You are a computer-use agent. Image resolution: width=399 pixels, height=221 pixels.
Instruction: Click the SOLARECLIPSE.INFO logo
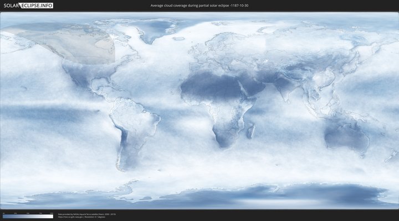(x=27, y=6)
